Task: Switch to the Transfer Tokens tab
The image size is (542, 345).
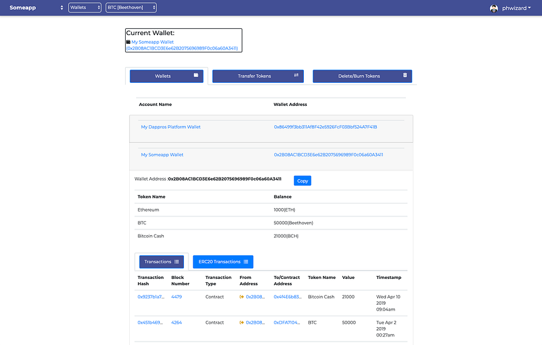Action: 258,76
